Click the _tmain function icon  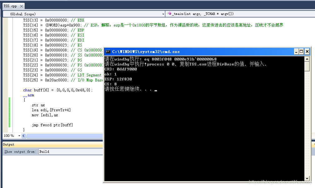(x=169, y=14)
